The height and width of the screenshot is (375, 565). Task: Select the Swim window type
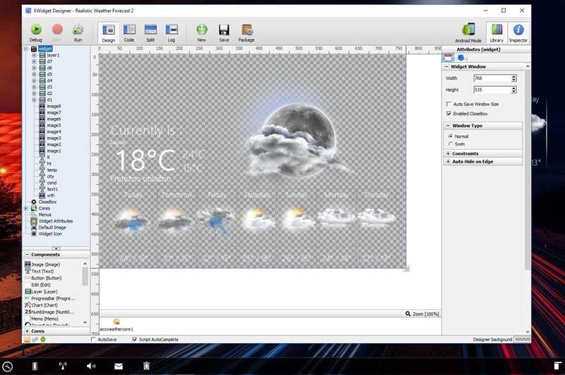pyautogui.click(x=451, y=143)
